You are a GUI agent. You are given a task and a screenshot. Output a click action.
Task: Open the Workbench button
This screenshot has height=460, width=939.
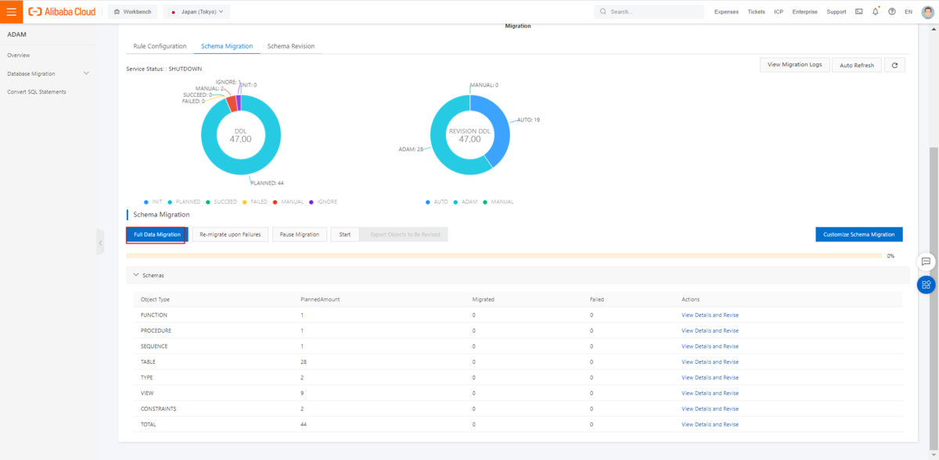(x=132, y=12)
